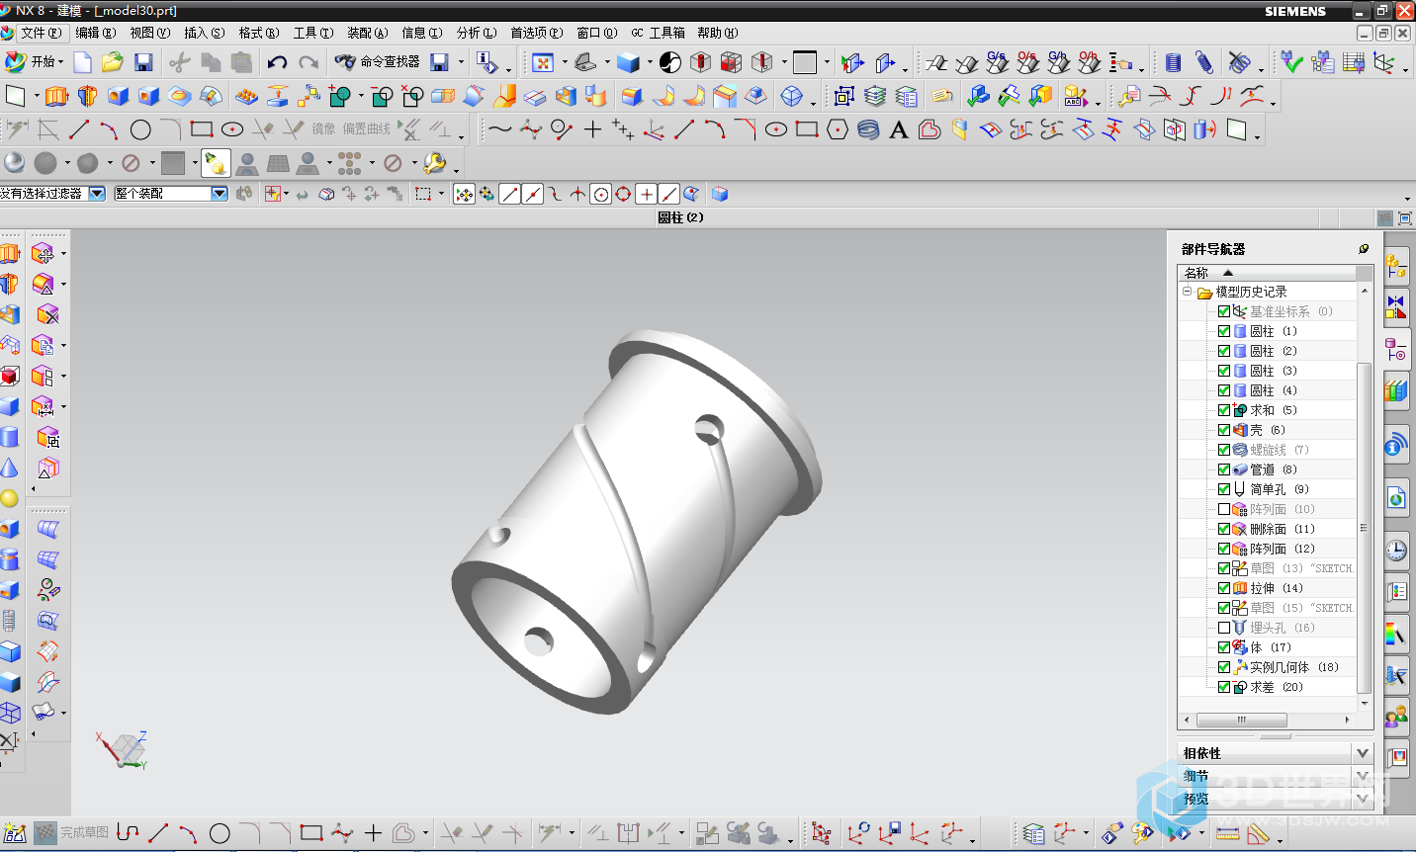1416x852 pixels.
Task: Click the navigator vertical scrollbar down arrow
Action: tap(1365, 704)
